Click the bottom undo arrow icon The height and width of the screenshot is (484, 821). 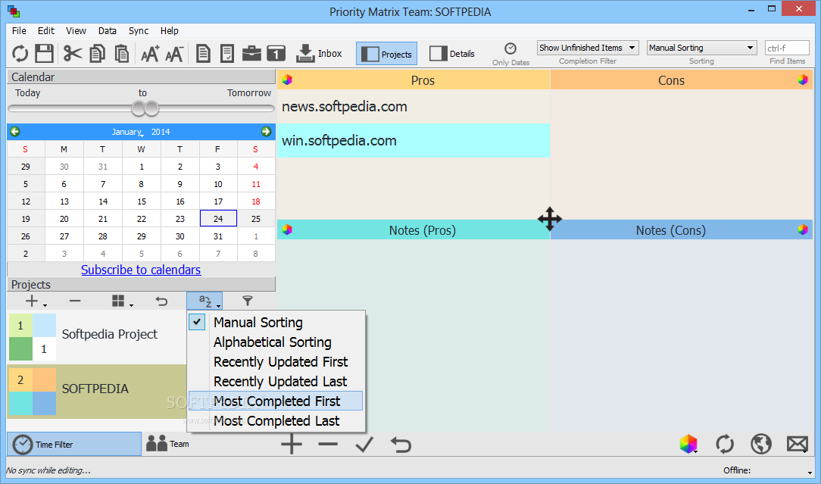click(401, 445)
